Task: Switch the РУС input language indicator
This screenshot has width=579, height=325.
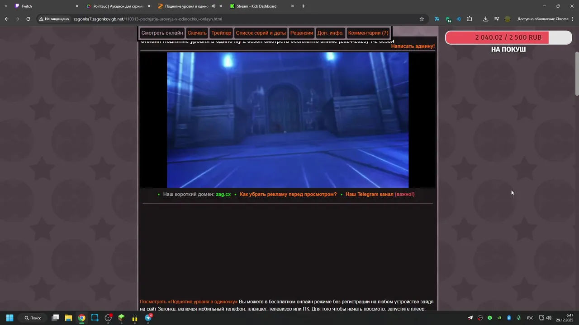Action: (530, 318)
